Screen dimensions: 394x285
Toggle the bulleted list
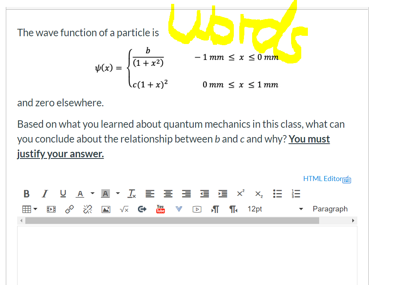coord(277,194)
